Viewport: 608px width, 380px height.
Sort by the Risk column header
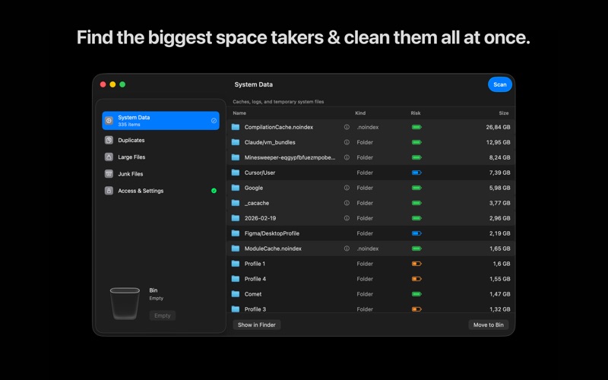pos(416,113)
